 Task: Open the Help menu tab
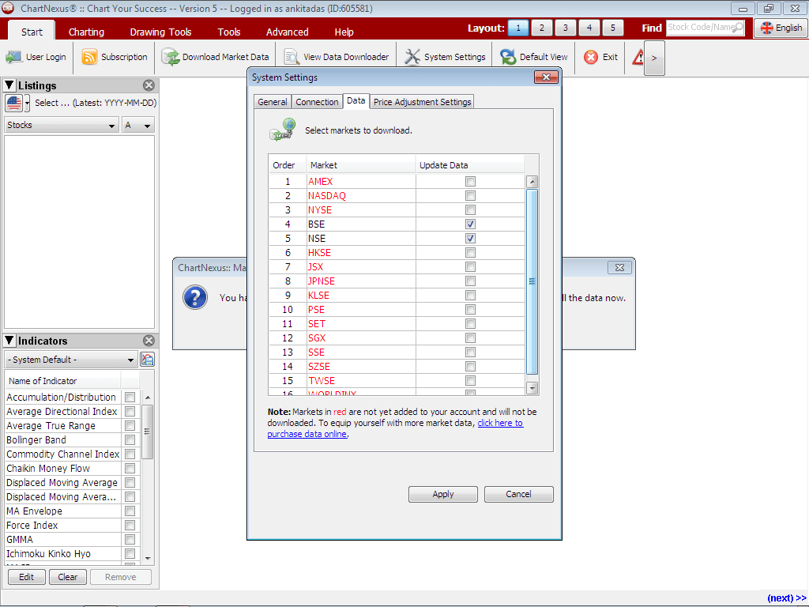[x=344, y=32]
